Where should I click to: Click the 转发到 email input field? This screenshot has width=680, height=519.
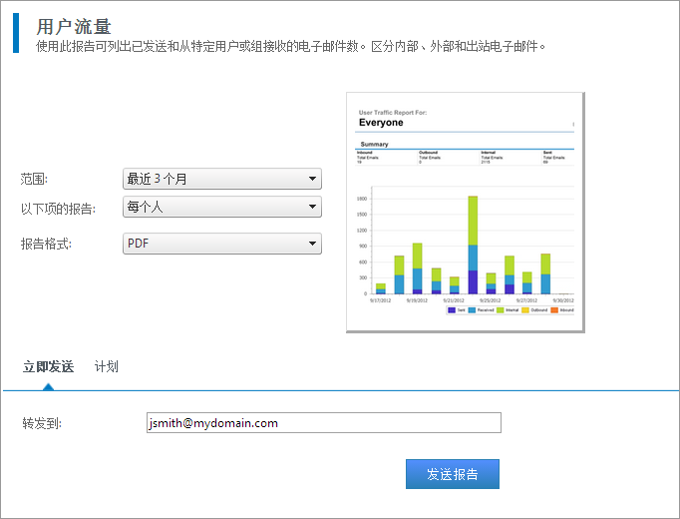(x=323, y=423)
